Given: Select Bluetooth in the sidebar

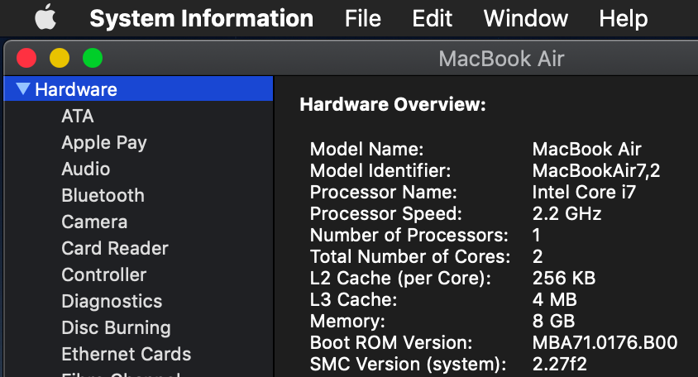Looking at the screenshot, I should [103, 195].
